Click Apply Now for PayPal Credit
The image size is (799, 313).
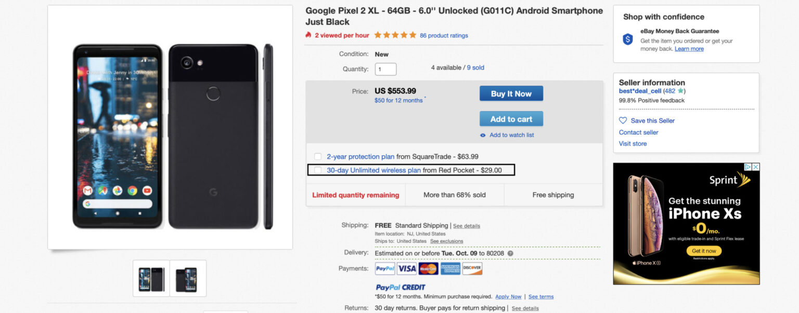coord(508,296)
